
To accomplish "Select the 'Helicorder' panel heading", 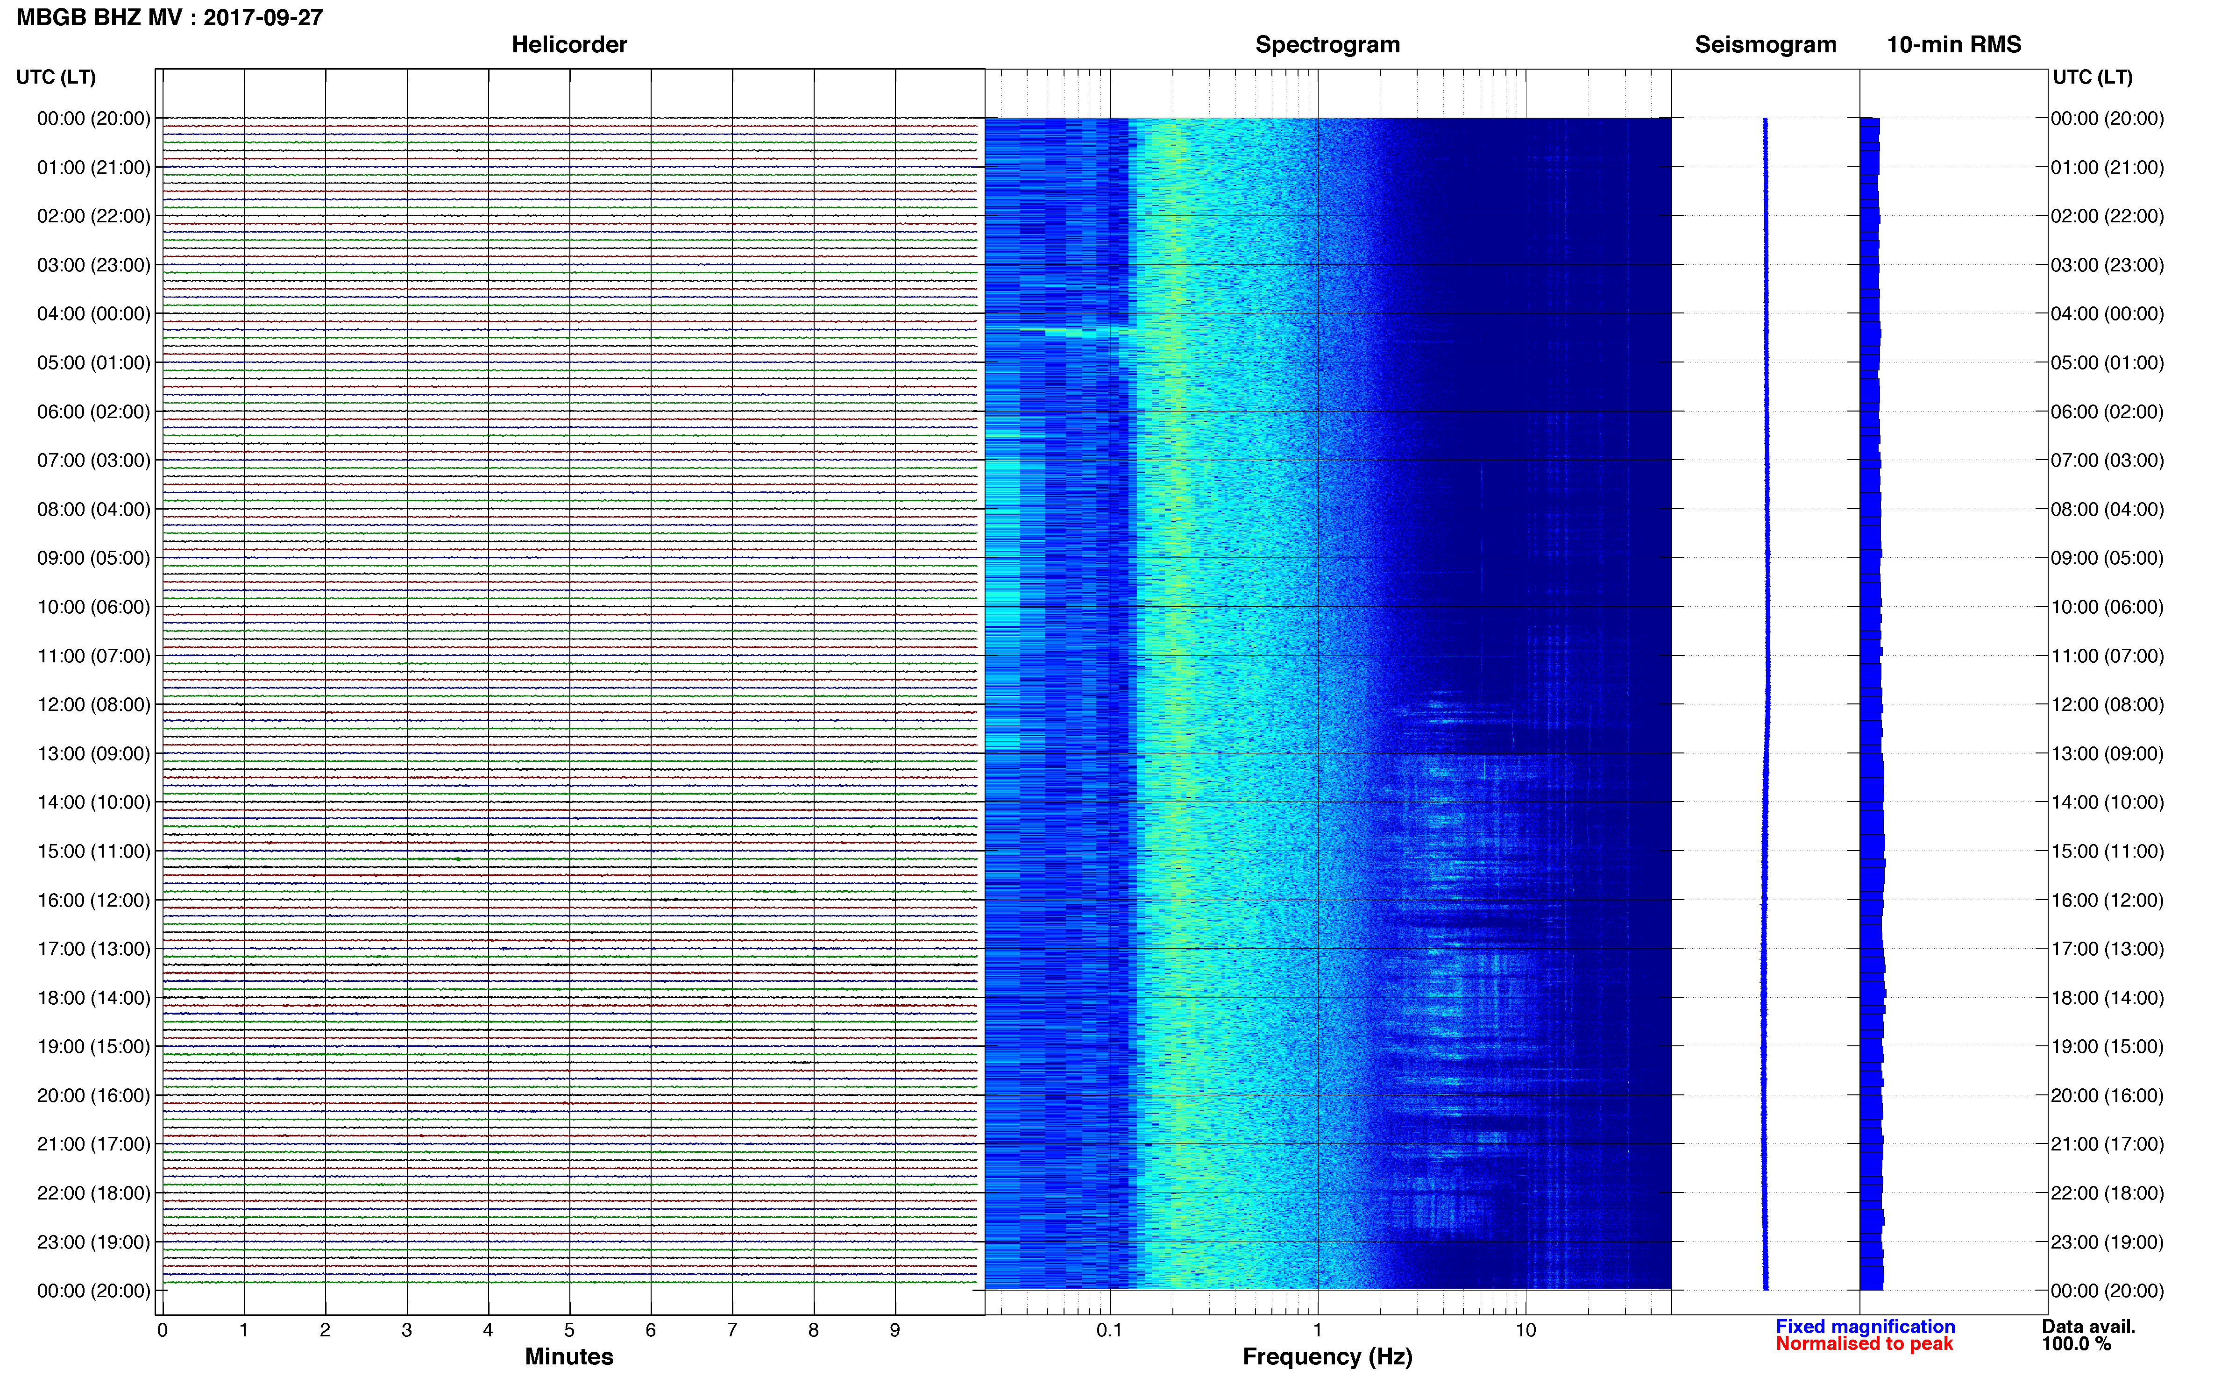I will tap(569, 45).
